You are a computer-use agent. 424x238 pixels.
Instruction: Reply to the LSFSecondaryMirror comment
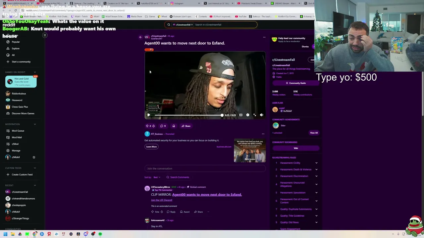coord(171,212)
